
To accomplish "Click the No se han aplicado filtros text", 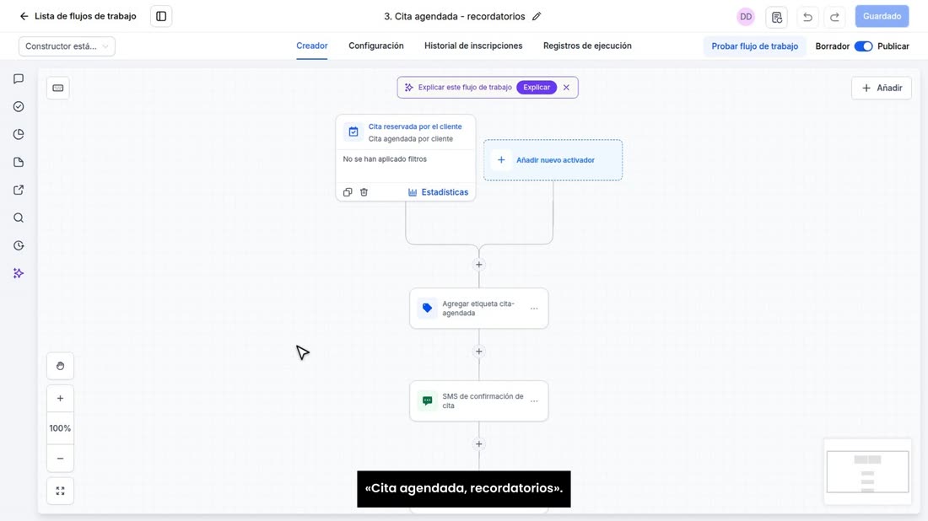I will click(x=385, y=159).
